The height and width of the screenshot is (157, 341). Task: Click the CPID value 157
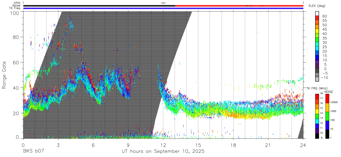click(163, 3)
